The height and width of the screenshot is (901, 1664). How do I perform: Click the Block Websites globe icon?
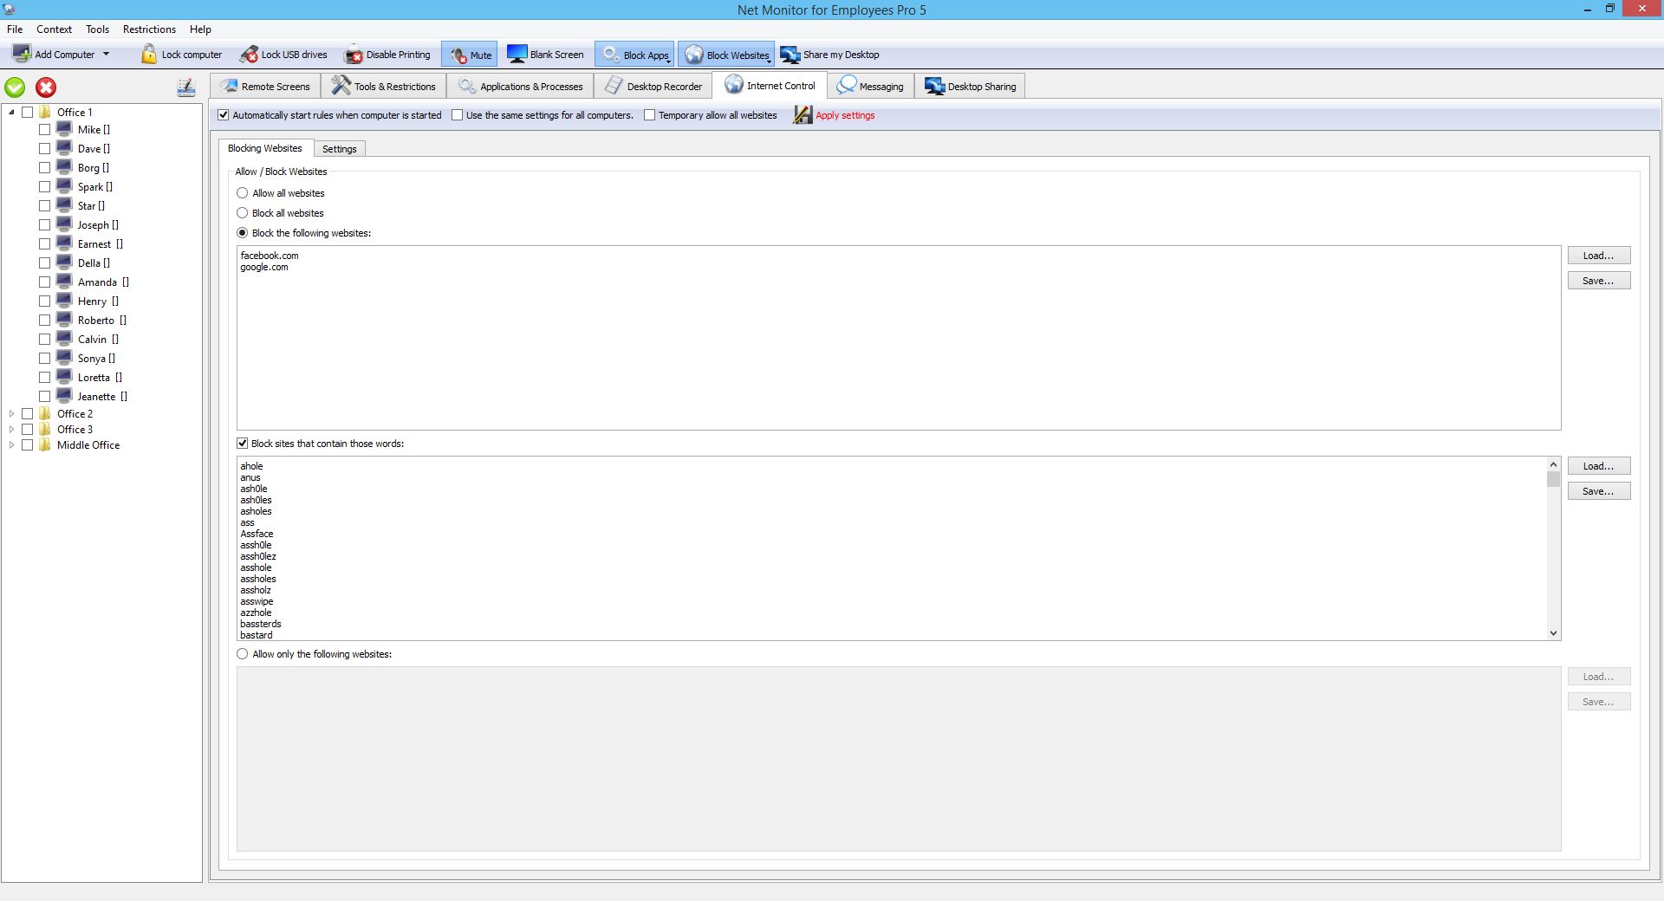pos(694,55)
